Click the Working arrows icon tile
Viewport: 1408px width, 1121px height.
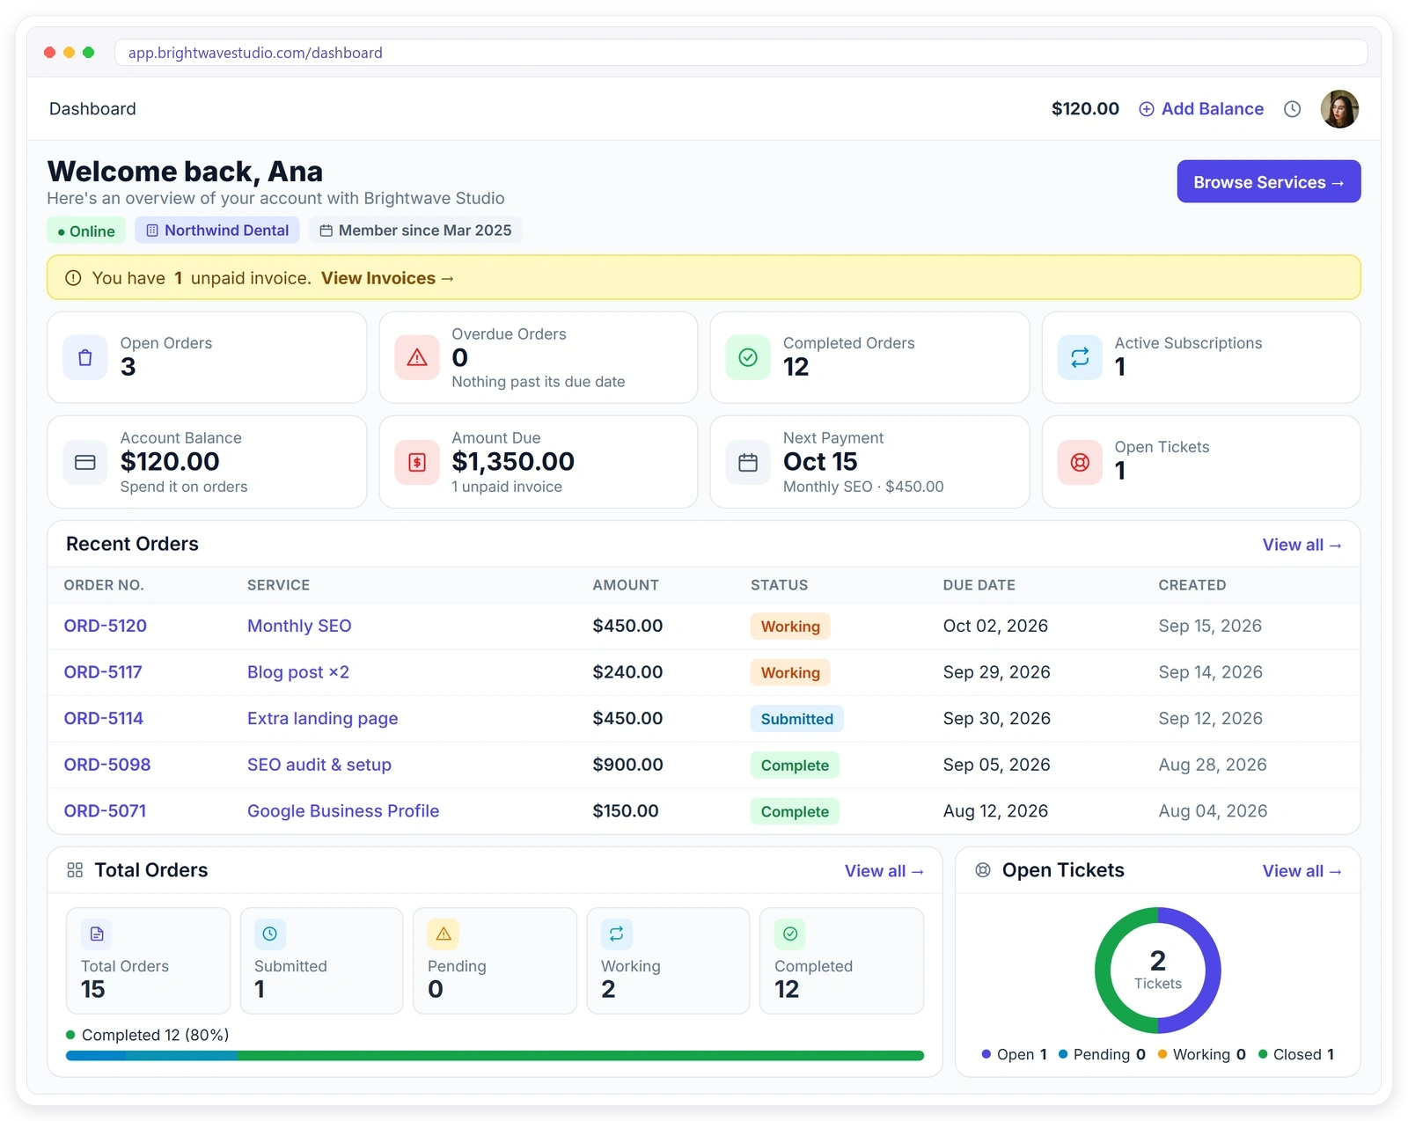tap(617, 934)
